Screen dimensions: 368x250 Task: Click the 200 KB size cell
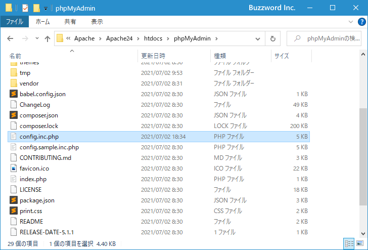coord(299,126)
